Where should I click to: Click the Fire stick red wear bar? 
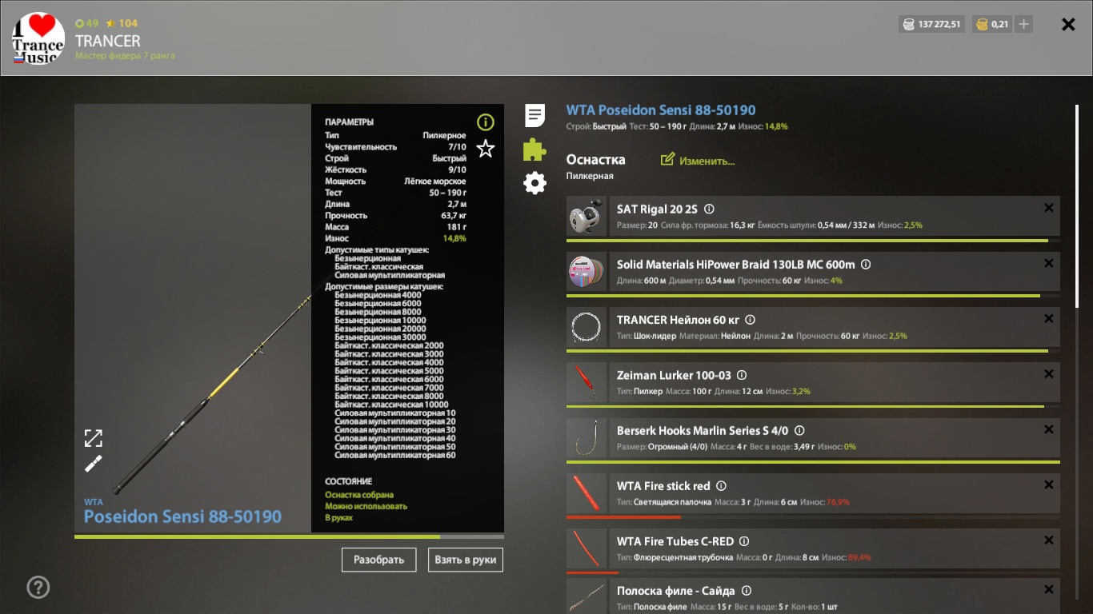(x=813, y=517)
